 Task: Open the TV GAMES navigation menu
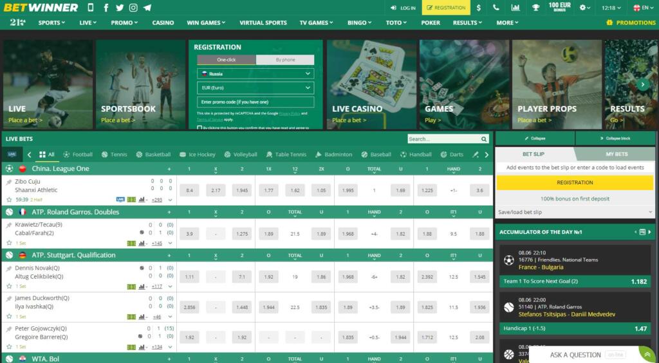316,22
